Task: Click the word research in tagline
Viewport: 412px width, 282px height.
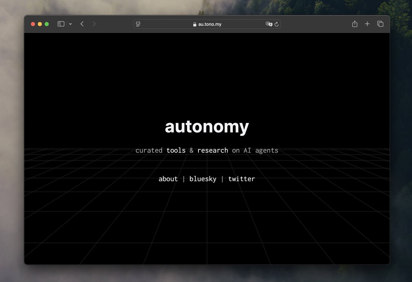Action: (213, 150)
